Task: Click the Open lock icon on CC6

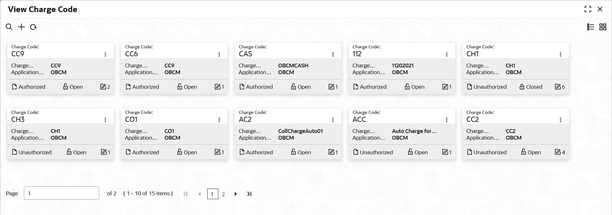Action: click(180, 87)
